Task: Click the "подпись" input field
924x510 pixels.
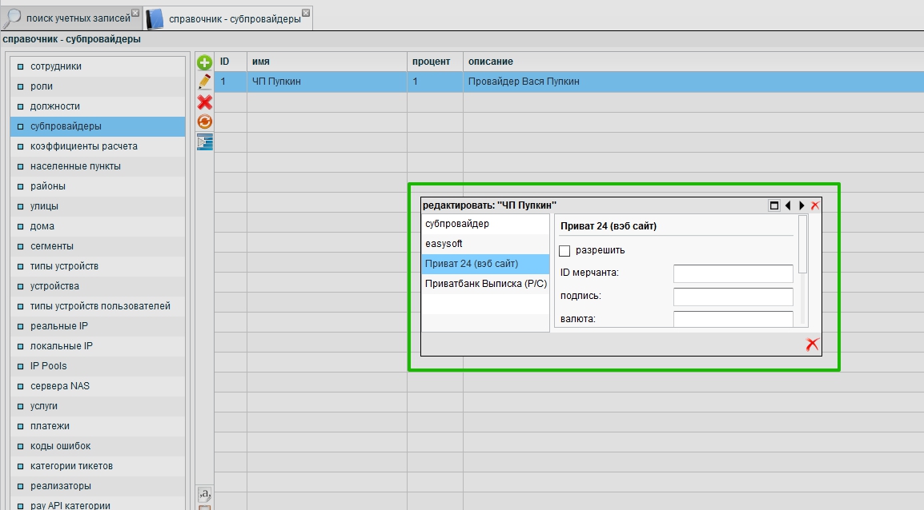Action: (733, 297)
